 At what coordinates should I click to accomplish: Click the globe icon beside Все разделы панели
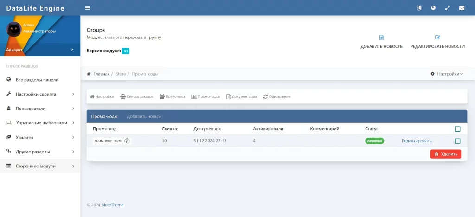click(8, 80)
